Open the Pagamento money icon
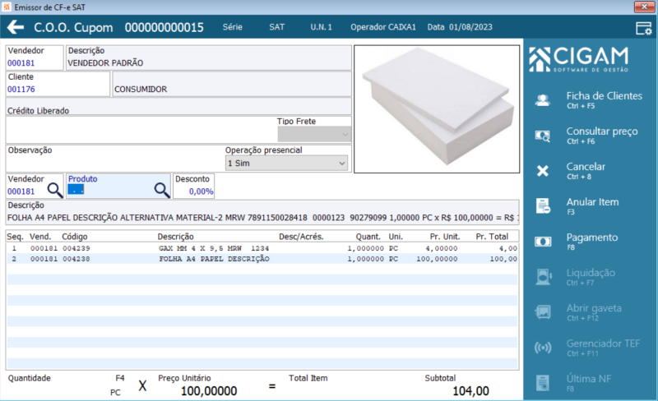The height and width of the screenshot is (401, 658). pyautogui.click(x=543, y=242)
